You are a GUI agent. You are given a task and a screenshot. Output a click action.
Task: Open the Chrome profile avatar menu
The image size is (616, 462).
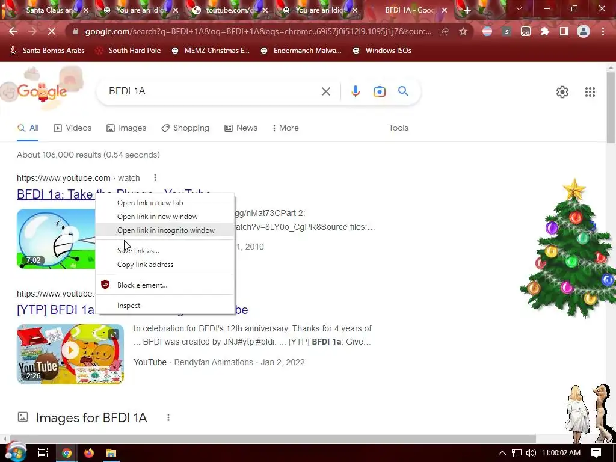coord(584,31)
